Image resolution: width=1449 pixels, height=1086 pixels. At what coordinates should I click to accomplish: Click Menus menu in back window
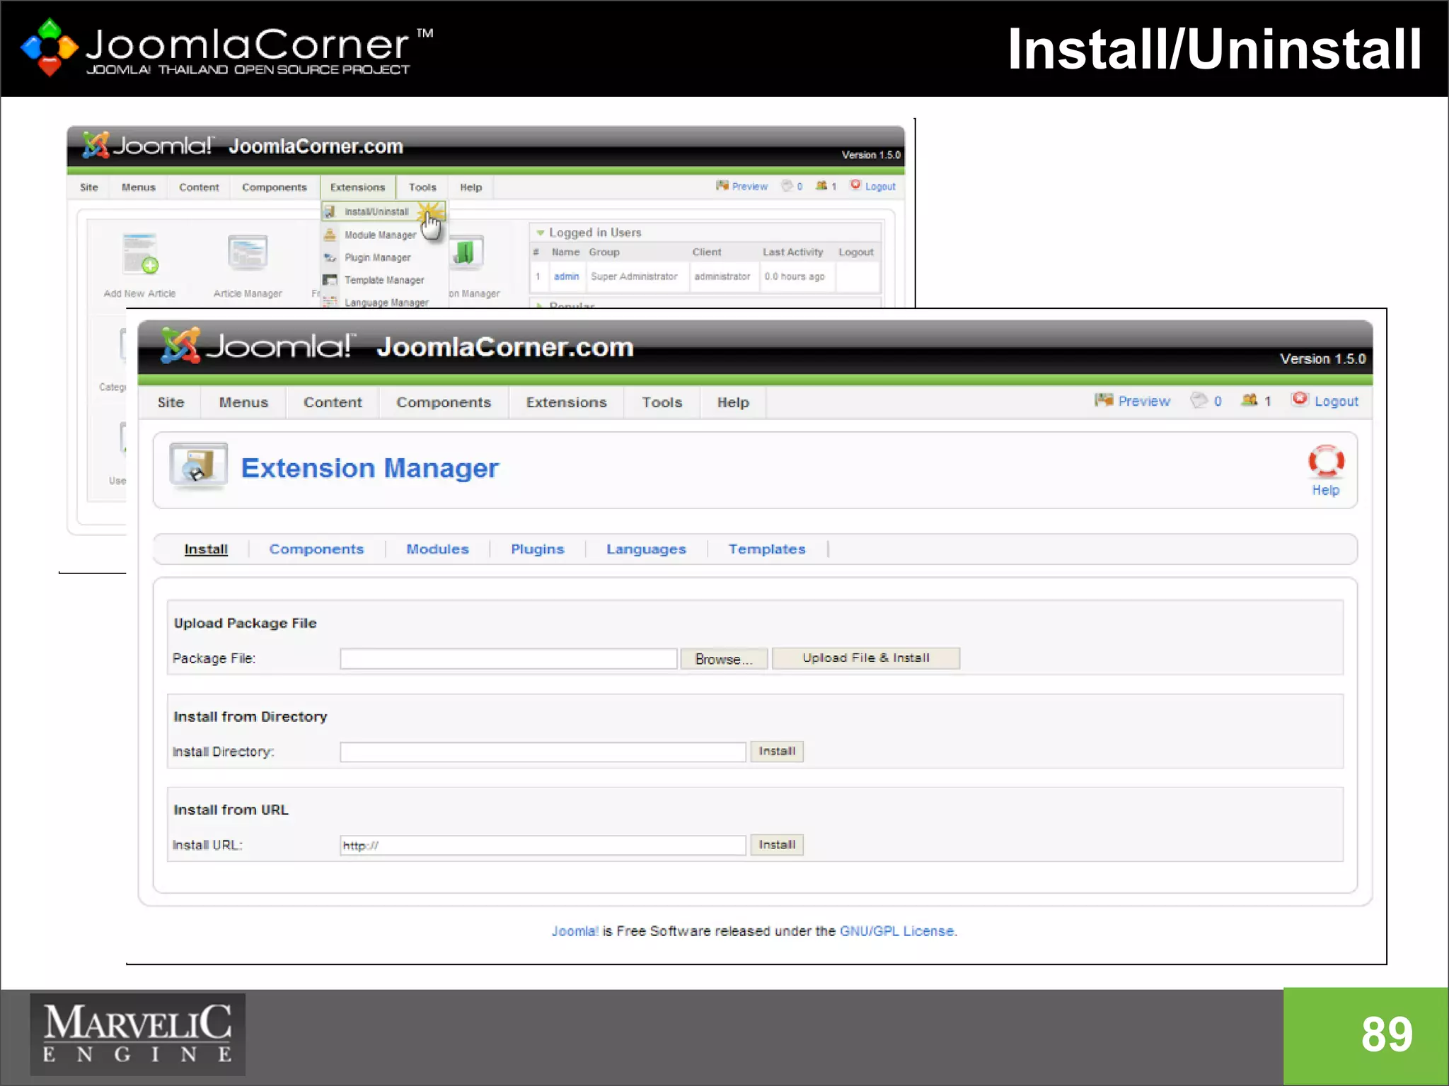point(138,187)
